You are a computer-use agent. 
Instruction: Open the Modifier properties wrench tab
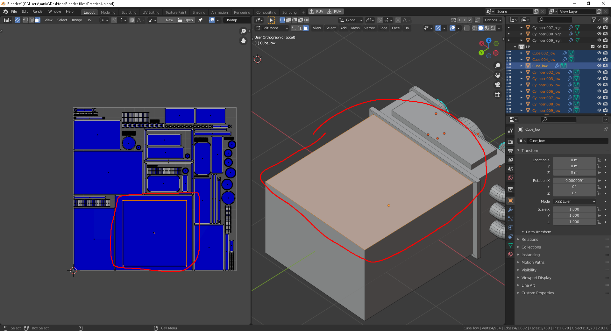pos(510,210)
